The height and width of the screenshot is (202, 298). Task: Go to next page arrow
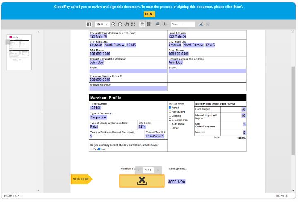(158, 170)
